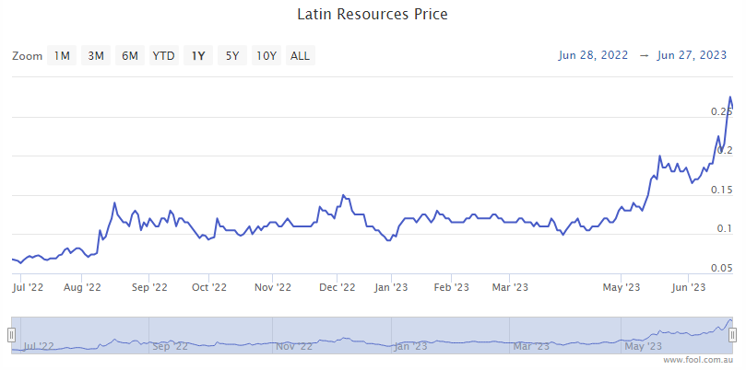Screen dimensions: 746x370
Task: Open the www.fool.com.au credit link
Action: point(698,360)
